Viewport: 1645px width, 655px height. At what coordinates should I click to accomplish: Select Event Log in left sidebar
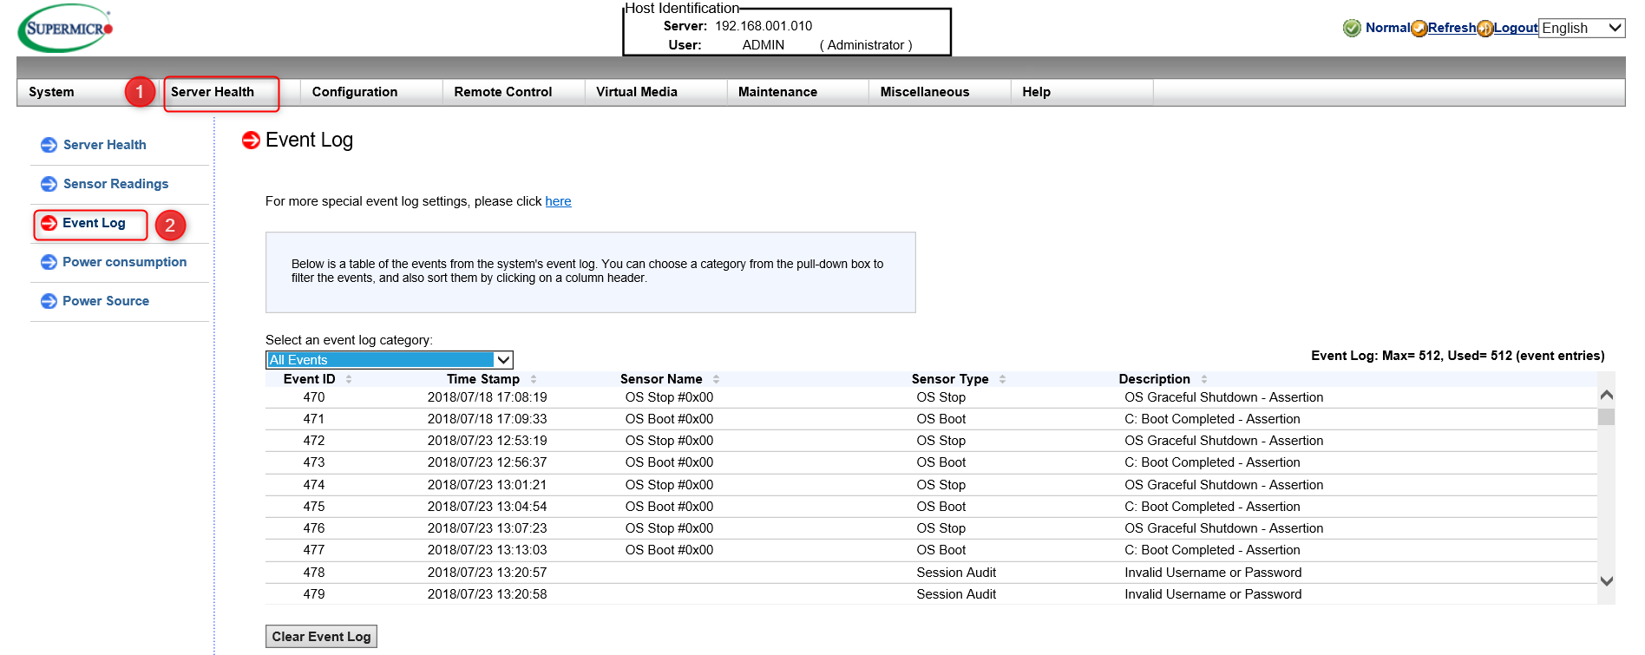[x=94, y=223]
